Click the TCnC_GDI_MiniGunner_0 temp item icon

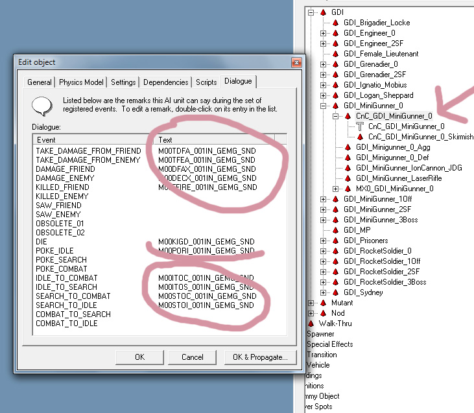tap(360, 126)
